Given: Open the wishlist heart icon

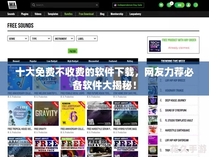Looking at the screenshot, I should 169,5.
